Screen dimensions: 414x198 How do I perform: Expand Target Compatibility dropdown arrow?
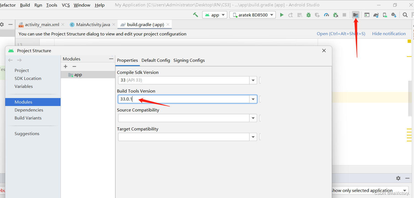[253, 137]
